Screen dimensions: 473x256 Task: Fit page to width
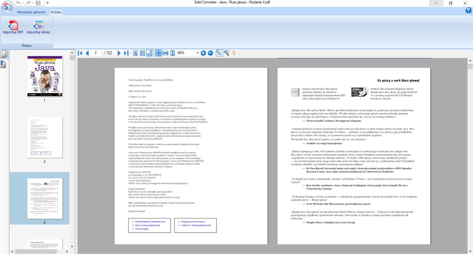pyautogui.click(x=166, y=53)
